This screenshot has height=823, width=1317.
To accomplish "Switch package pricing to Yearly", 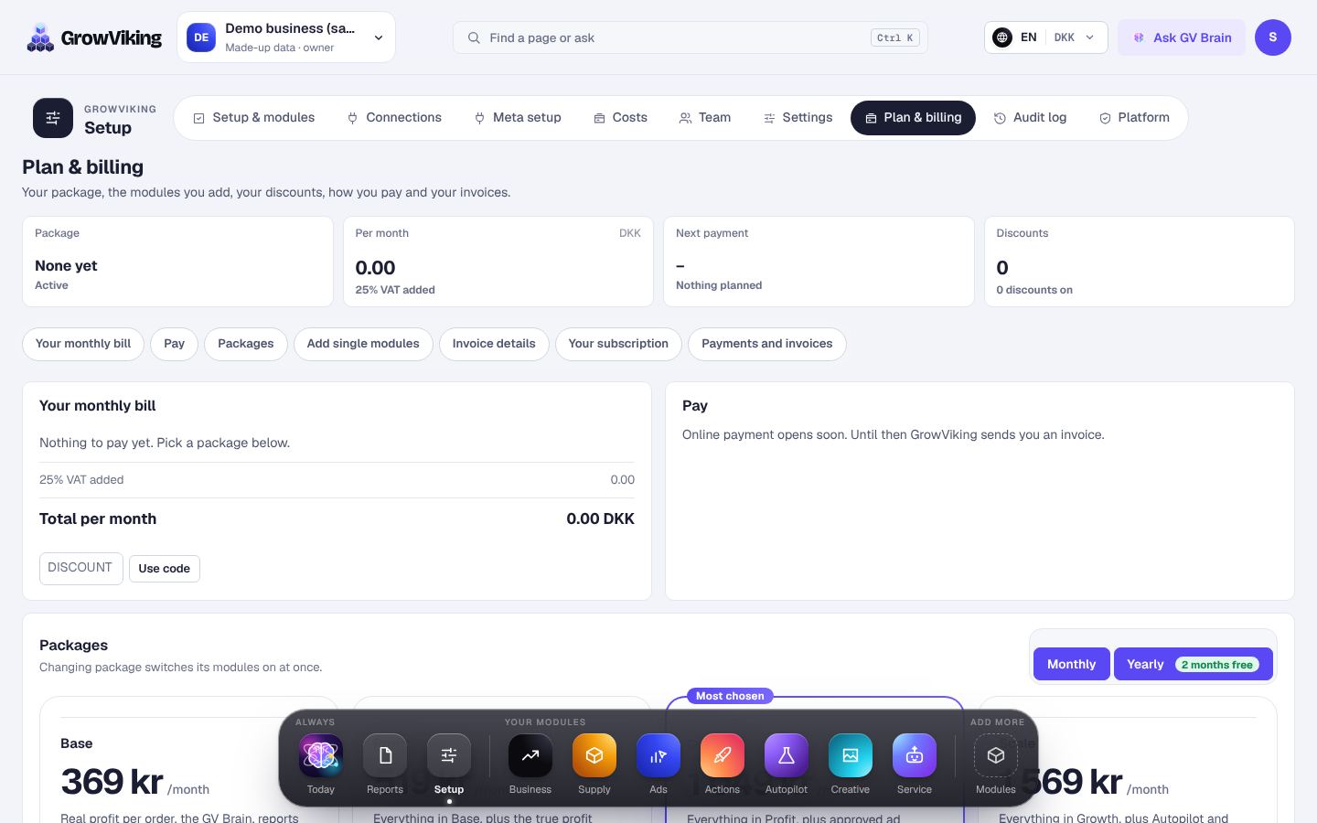I will tap(1194, 664).
